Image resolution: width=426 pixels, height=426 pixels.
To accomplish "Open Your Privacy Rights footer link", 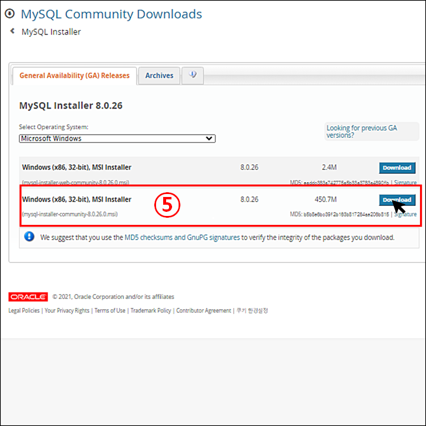I will pyautogui.click(x=67, y=310).
